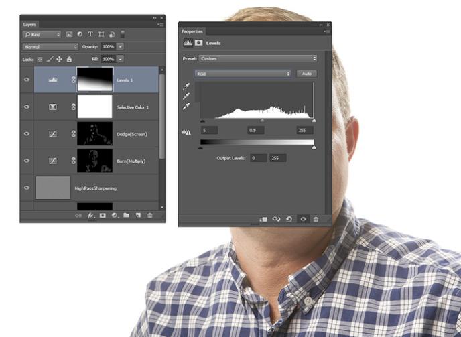
Task: Hide the HighPassSharpening layer
Action: (x=26, y=188)
